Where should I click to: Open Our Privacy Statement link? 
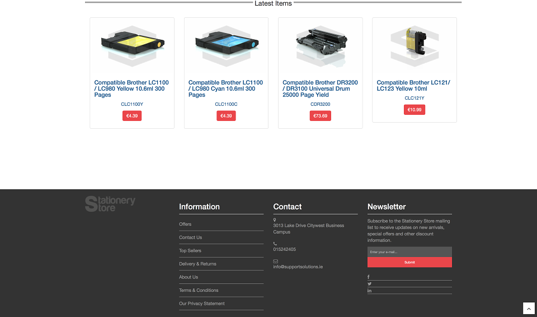(202, 304)
